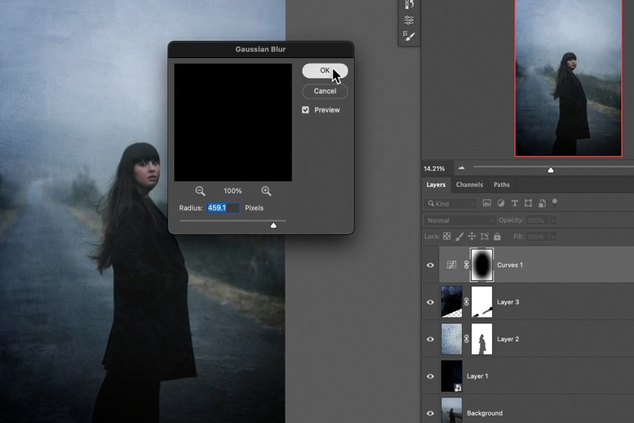
Task: Click the Gaussian Blur title bar
Action: coord(261,49)
